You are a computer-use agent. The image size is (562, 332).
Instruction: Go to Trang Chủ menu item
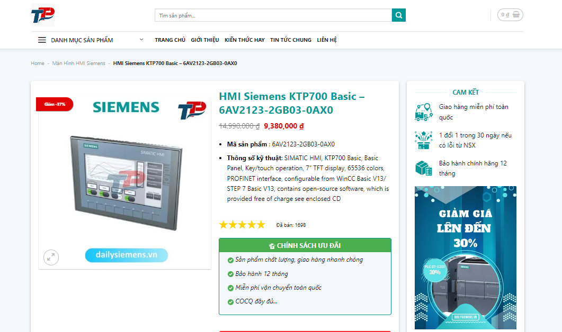coord(170,40)
